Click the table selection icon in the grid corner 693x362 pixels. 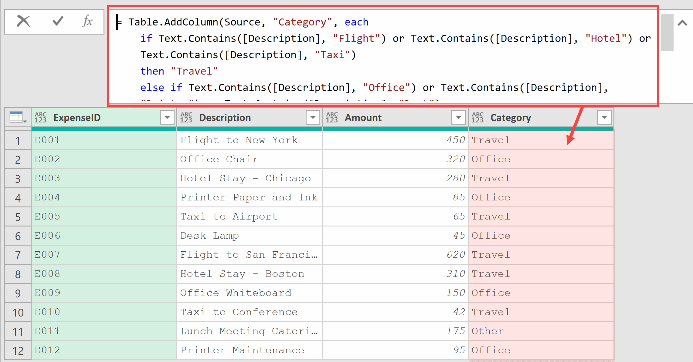coord(17,118)
